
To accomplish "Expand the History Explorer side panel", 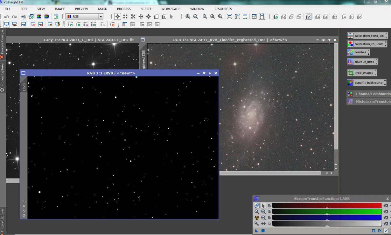I will [x=3, y=221].
